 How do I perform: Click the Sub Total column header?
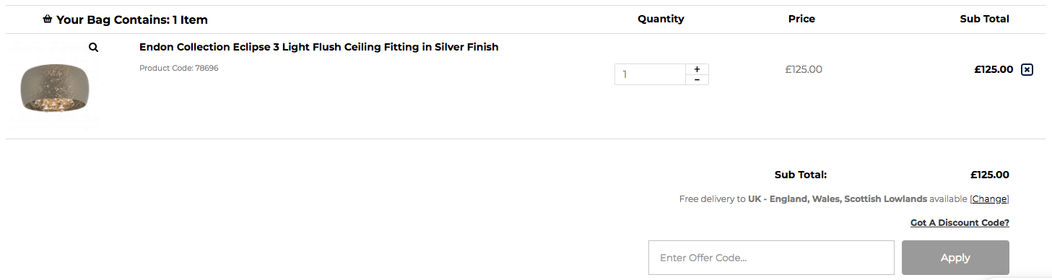(x=984, y=19)
